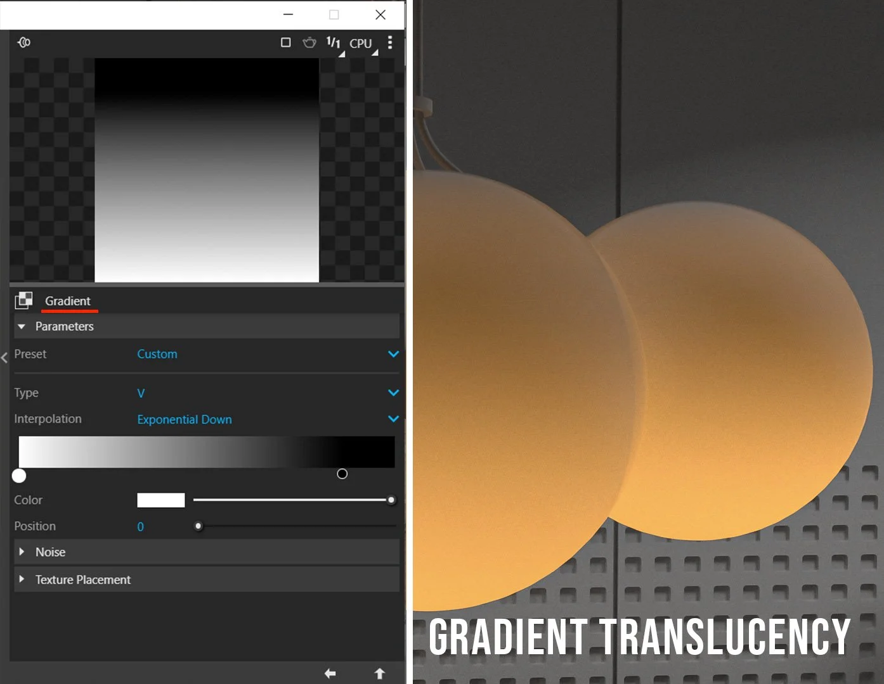Viewport: 884px width, 684px height.
Task: Click the left panel collapse chevron
Action: pyautogui.click(x=4, y=358)
